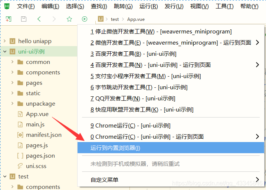Image resolution: width=266 pixels, height=190 pixels.
Task: Expand the common folder chevron
Action: (12, 62)
